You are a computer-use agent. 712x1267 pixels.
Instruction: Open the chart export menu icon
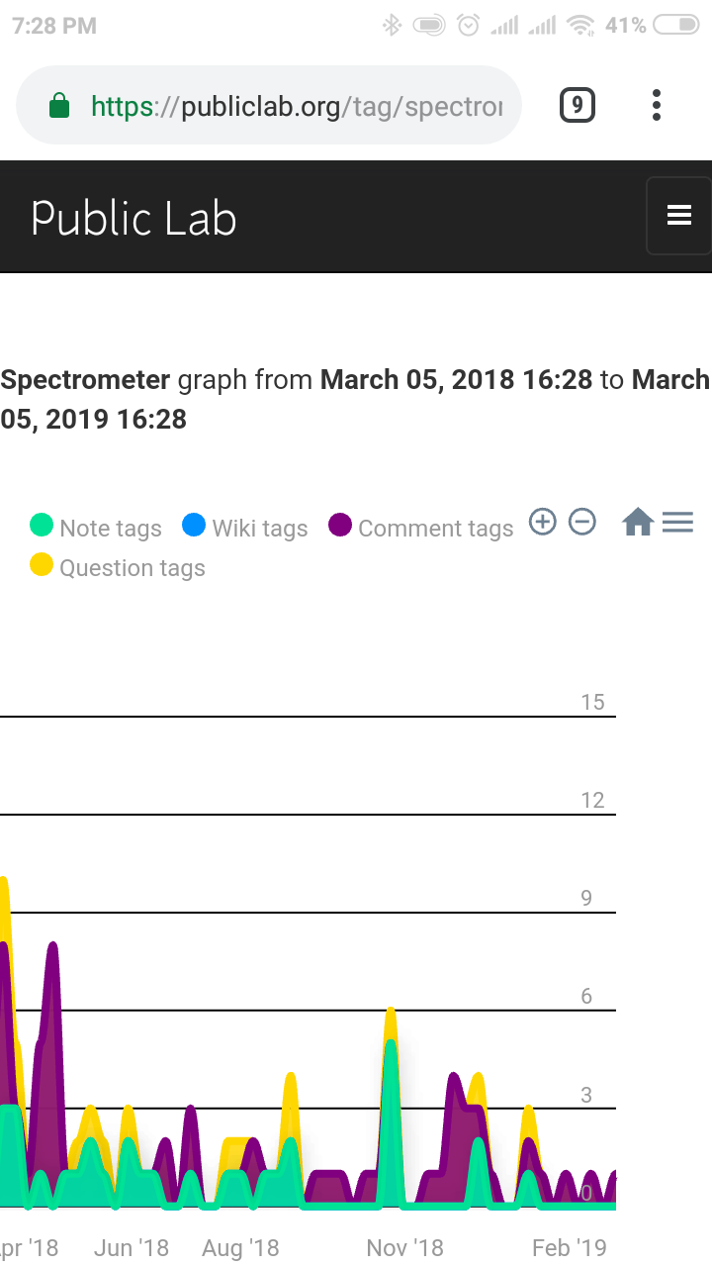[677, 522]
